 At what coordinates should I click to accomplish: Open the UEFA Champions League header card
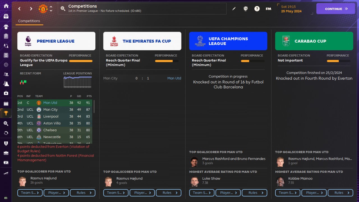228,41
